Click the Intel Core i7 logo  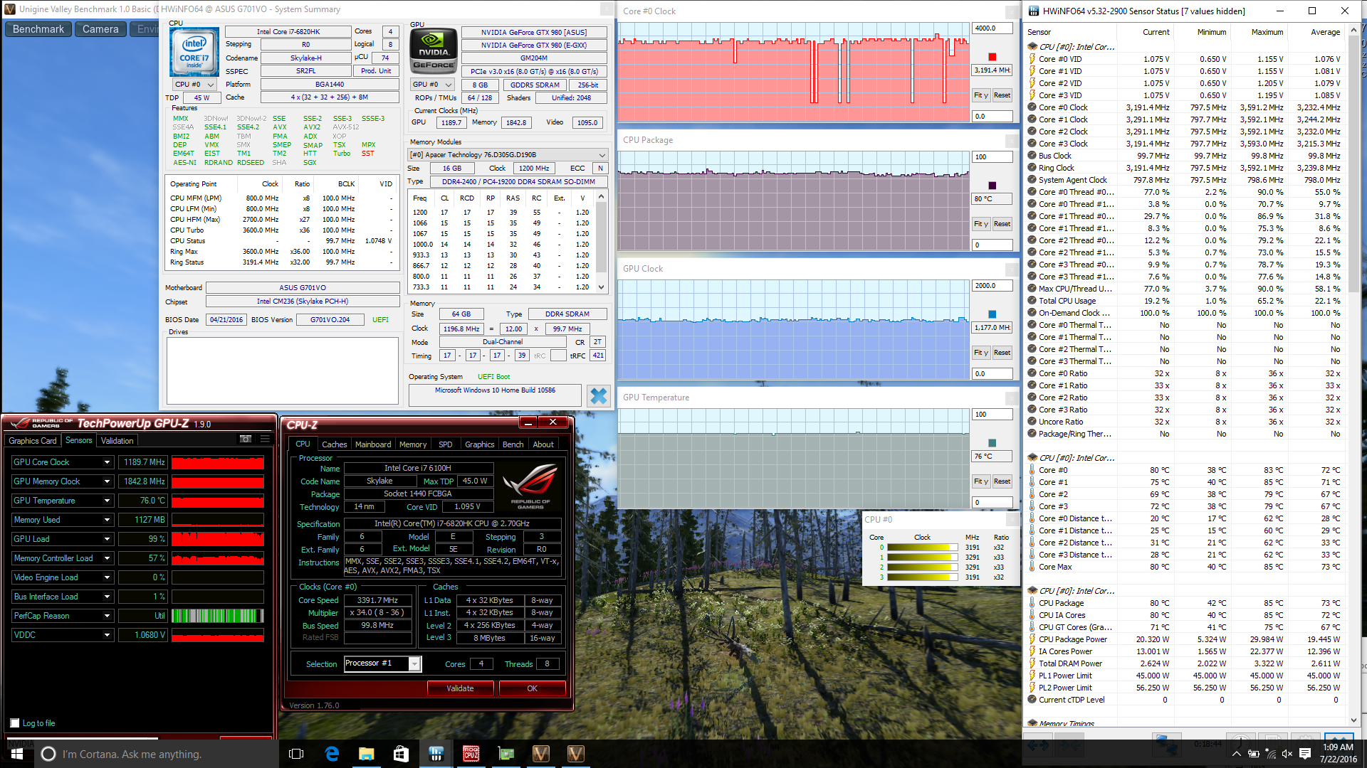(194, 52)
